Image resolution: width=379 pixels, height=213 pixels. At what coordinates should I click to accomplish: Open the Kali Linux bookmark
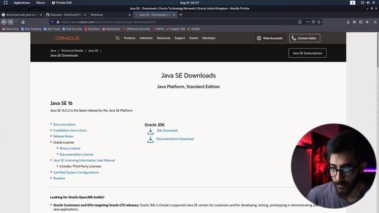[x=11, y=29]
